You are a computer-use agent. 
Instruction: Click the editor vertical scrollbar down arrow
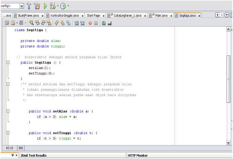[228, 142]
